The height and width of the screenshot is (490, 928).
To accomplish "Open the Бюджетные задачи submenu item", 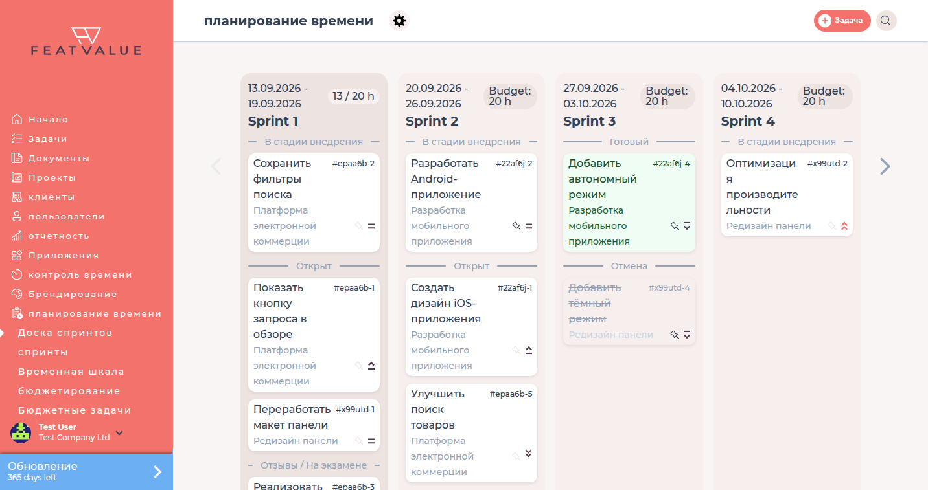I will point(75,410).
